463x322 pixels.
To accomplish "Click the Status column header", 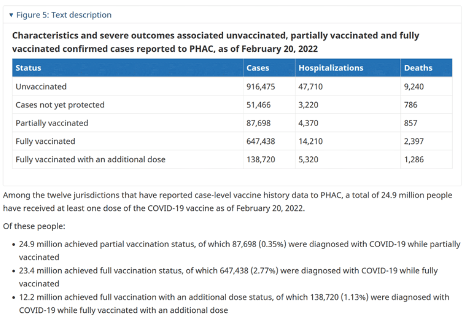I will 28,68.
